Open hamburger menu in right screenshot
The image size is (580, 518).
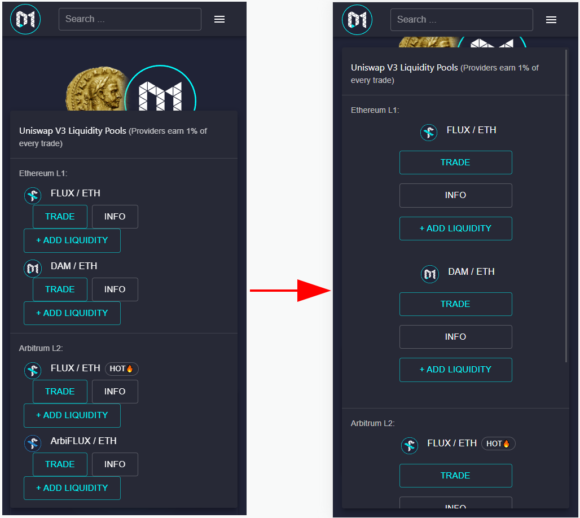pyautogui.click(x=551, y=20)
